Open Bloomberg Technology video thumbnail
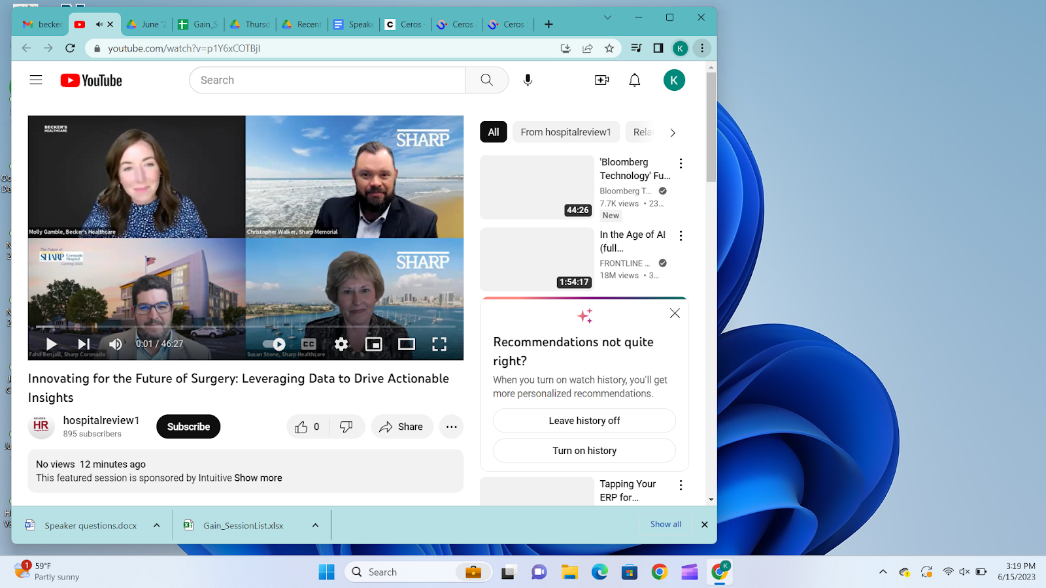 click(537, 187)
